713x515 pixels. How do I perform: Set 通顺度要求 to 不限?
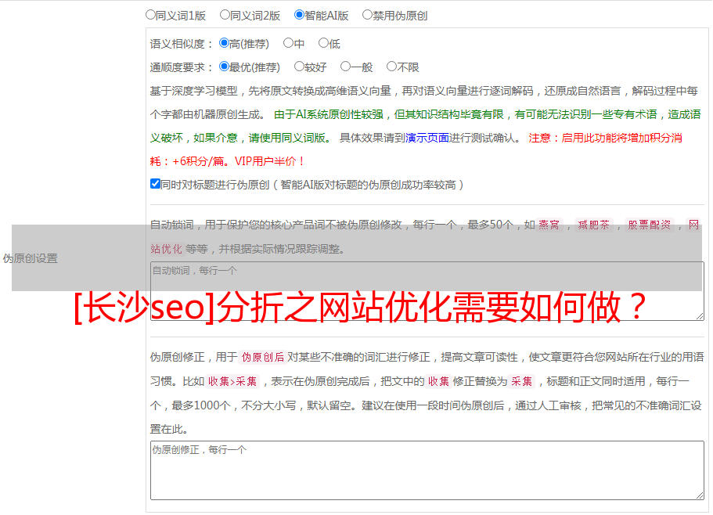[391, 67]
